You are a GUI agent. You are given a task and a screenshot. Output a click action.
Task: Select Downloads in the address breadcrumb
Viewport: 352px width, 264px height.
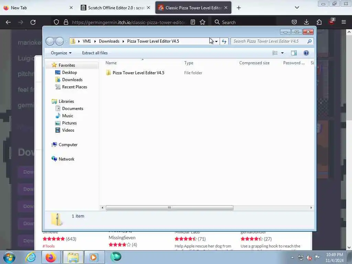point(109,41)
